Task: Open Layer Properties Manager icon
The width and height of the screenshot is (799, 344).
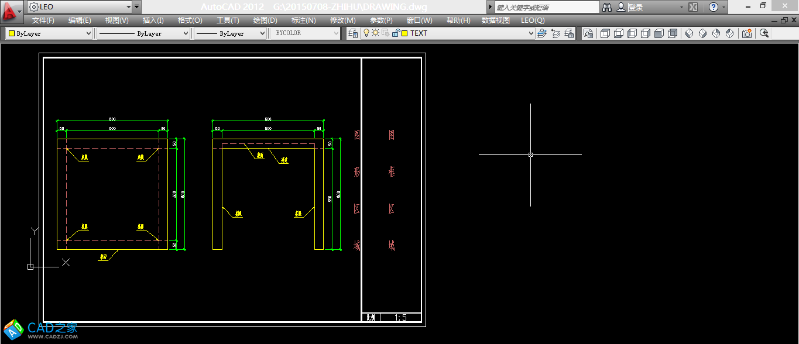Action: pyautogui.click(x=353, y=33)
